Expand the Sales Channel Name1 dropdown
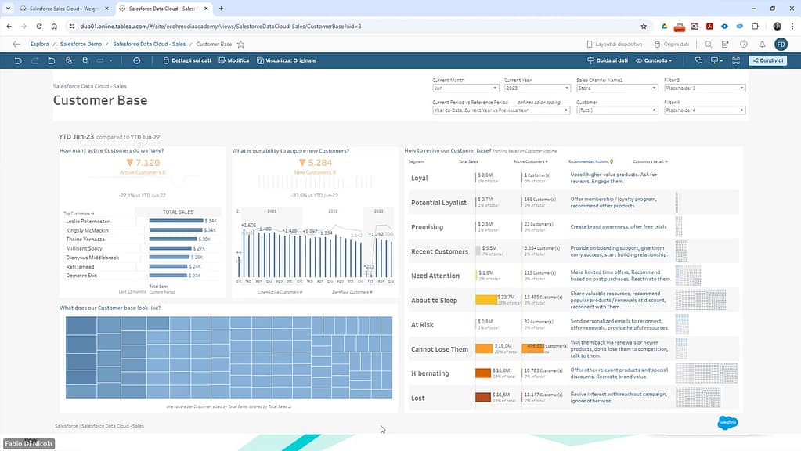Screen dimensions: 801x451 pyautogui.click(x=616, y=88)
